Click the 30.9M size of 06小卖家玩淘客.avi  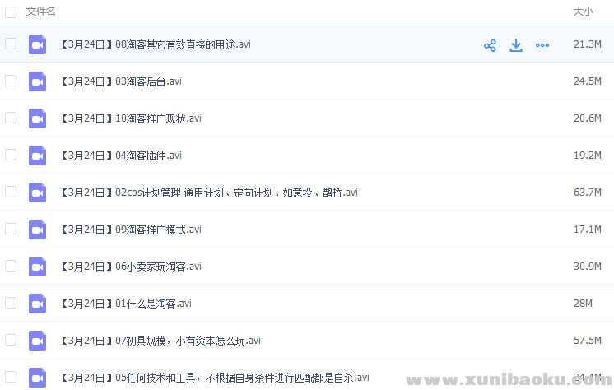(x=587, y=267)
